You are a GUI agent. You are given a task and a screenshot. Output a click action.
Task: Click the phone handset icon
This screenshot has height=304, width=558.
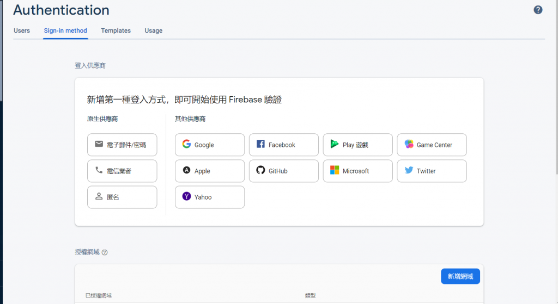tap(99, 170)
